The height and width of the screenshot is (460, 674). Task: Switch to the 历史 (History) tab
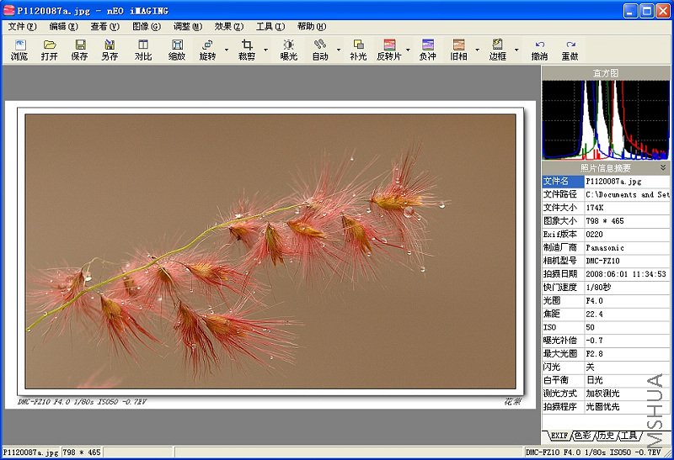[x=606, y=436]
